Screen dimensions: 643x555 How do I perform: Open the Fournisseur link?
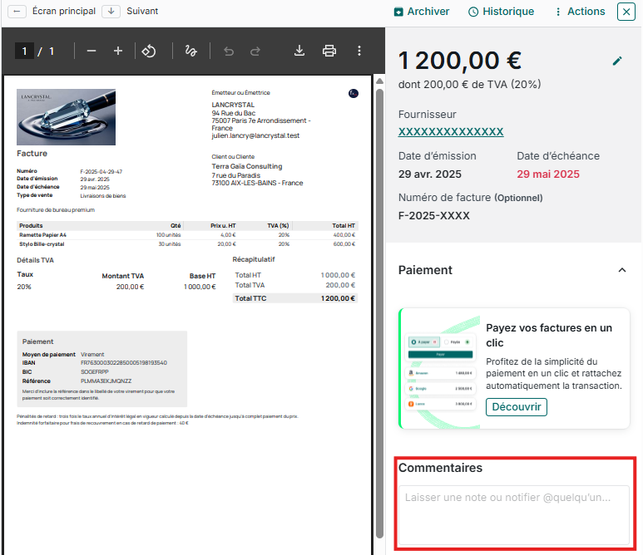[x=451, y=132]
